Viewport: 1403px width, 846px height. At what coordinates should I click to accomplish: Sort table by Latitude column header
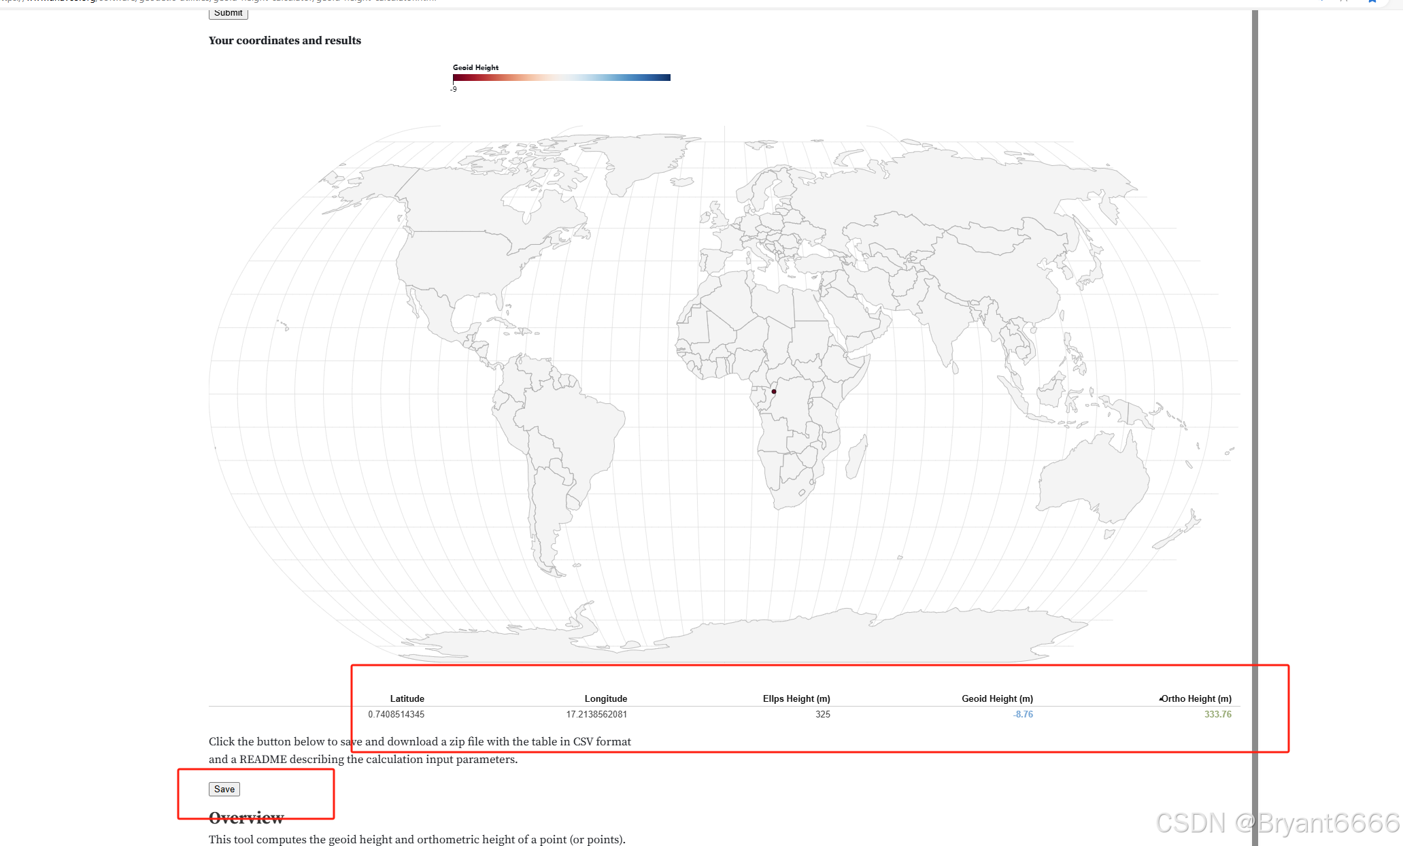point(407,698)
